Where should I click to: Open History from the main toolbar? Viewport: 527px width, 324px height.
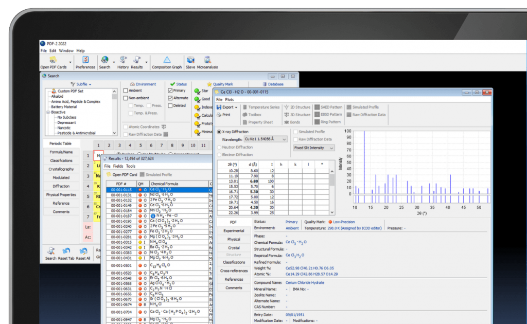pyautogui.click(x=123, y=62)
